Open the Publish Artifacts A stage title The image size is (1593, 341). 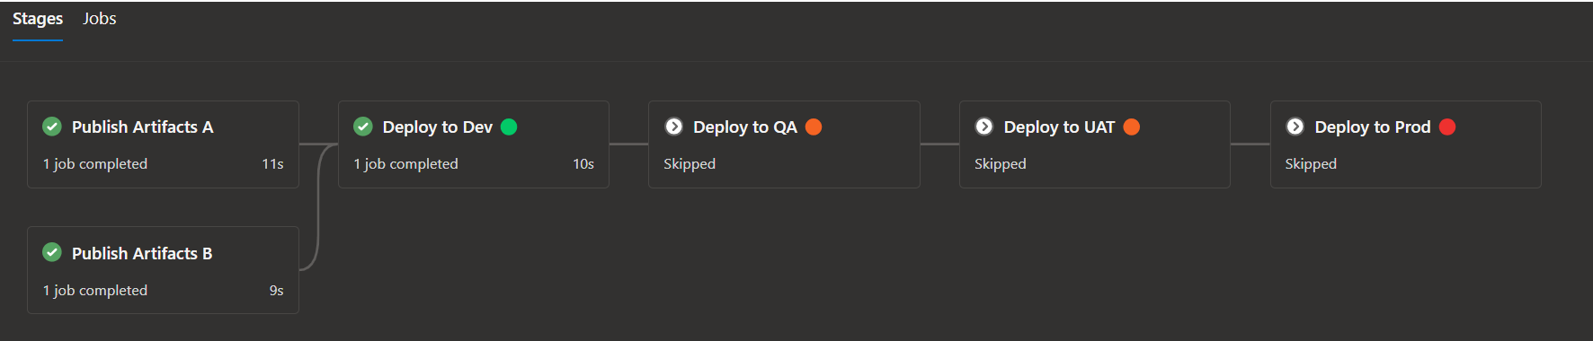click(143, 127)
